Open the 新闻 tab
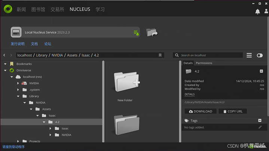269x151 pixels. pyautogui.click(x=21, y=9)
